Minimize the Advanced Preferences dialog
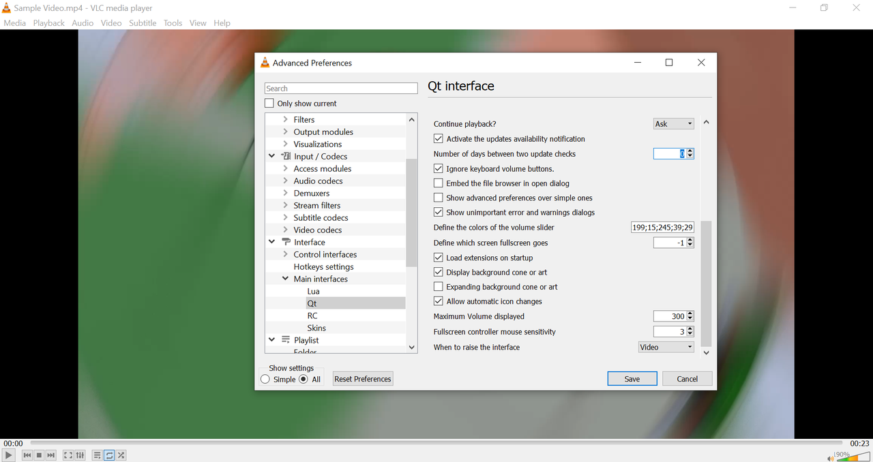873x462 pixels. click(x=638, y=63)
